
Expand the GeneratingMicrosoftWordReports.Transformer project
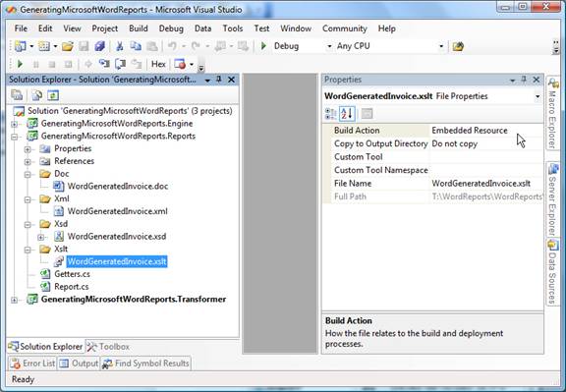point(14,300)
